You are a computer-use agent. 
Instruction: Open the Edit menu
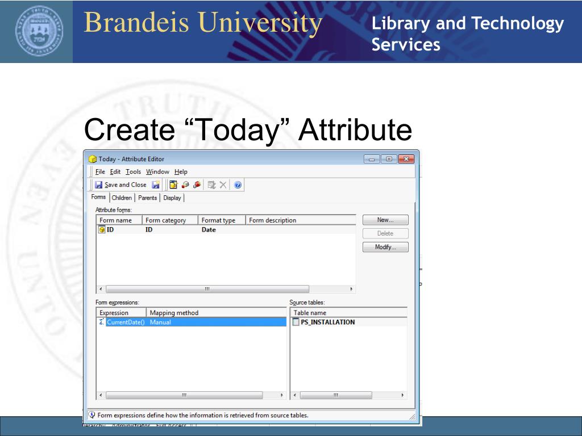115,171
